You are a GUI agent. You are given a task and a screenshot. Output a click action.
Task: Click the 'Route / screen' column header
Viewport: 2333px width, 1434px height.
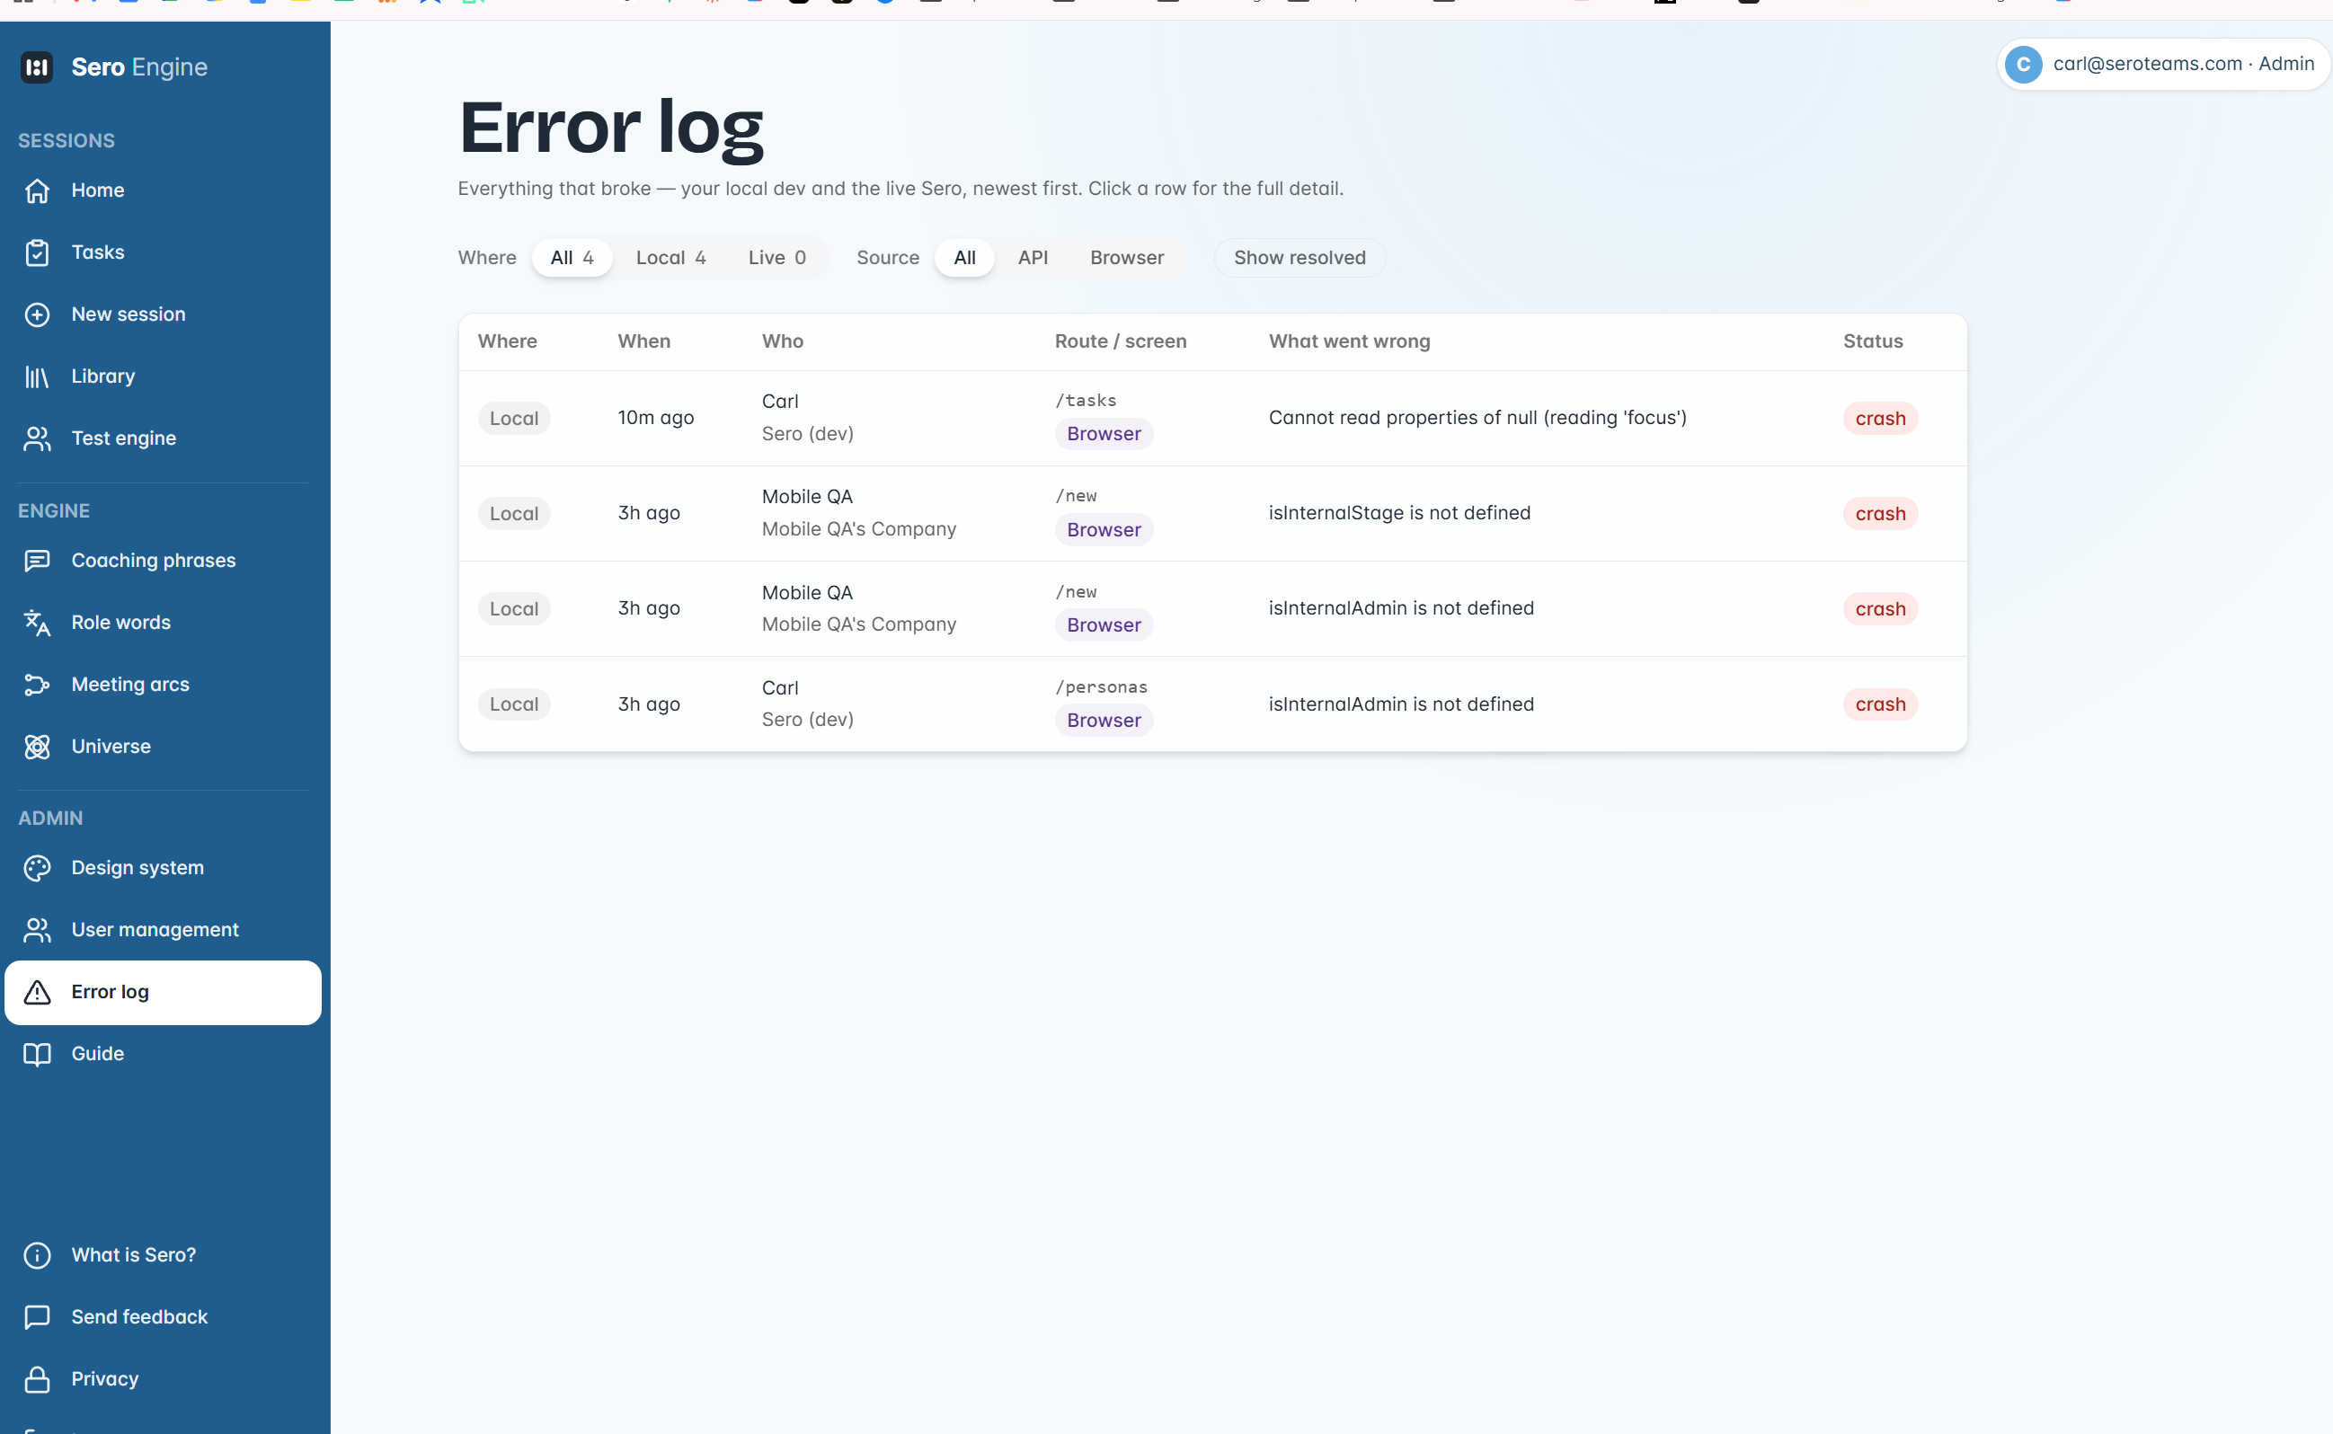[1121, 341]
